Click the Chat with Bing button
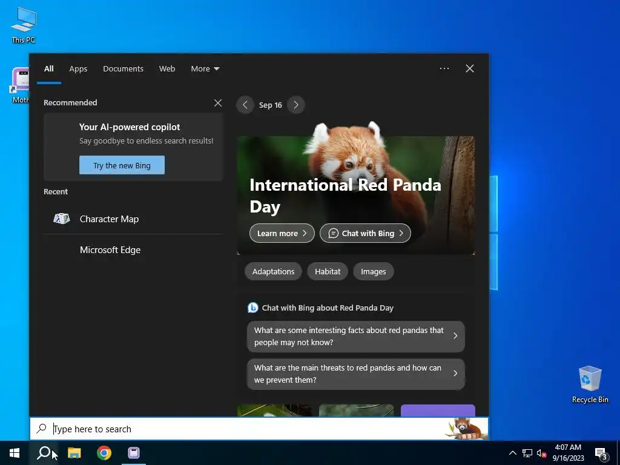The width and height of the screenshot is (620, 465). point(365,233)
